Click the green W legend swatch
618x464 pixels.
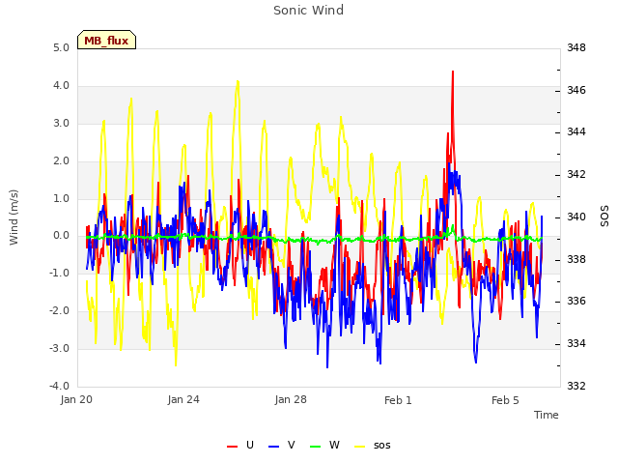click(316, 447)
